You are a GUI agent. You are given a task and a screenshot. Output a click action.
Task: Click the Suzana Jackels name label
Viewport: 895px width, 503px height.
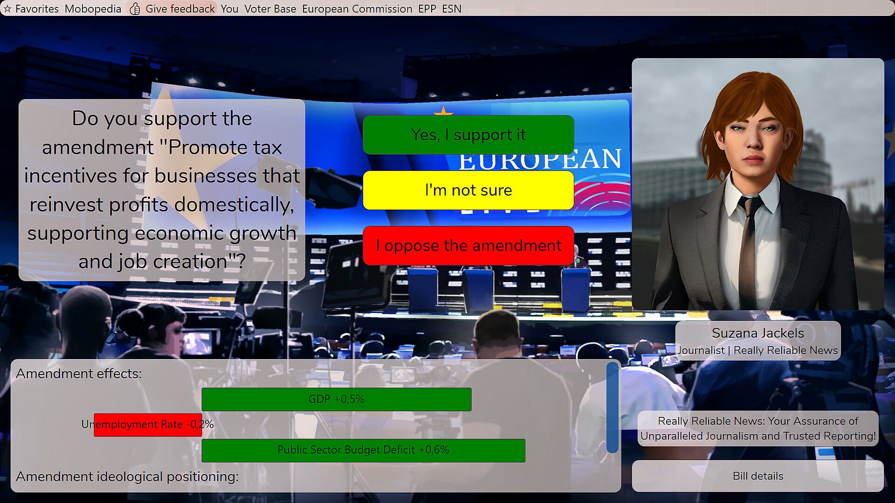point(757,333)
